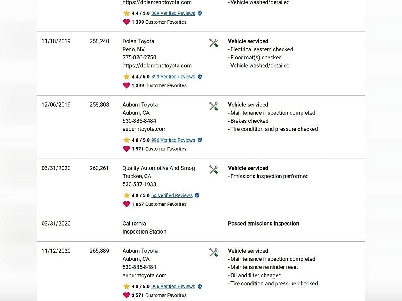Click the gold star for Quality Automotive And Smog
This screenshot has height=301, width=402.
[127, 196]
